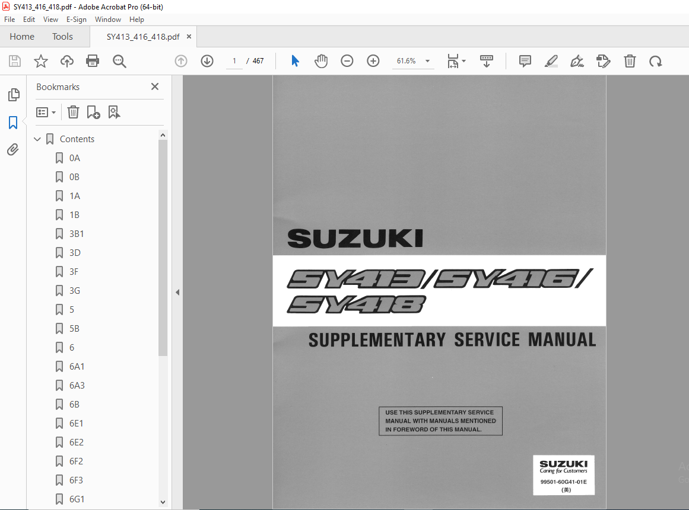Jump to bookmark 6F2
The image size is (689, 510).
point(76,461)
